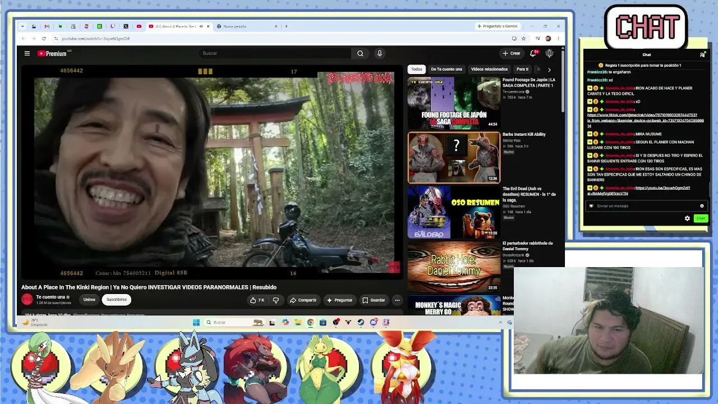Click the YouTube search magnifier button
The height and width of the screenshot is (404, 718).
pyautogui.click(x=360, y=53)
